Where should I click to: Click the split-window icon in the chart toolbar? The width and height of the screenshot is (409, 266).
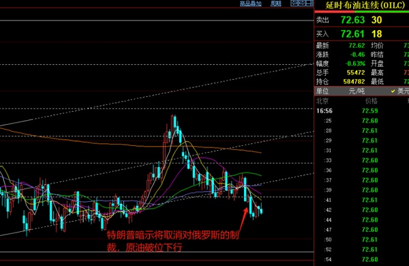click(x=309, y=3)
